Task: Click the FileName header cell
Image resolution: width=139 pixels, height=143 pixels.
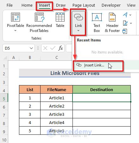Action: click(x=56, y=90)
